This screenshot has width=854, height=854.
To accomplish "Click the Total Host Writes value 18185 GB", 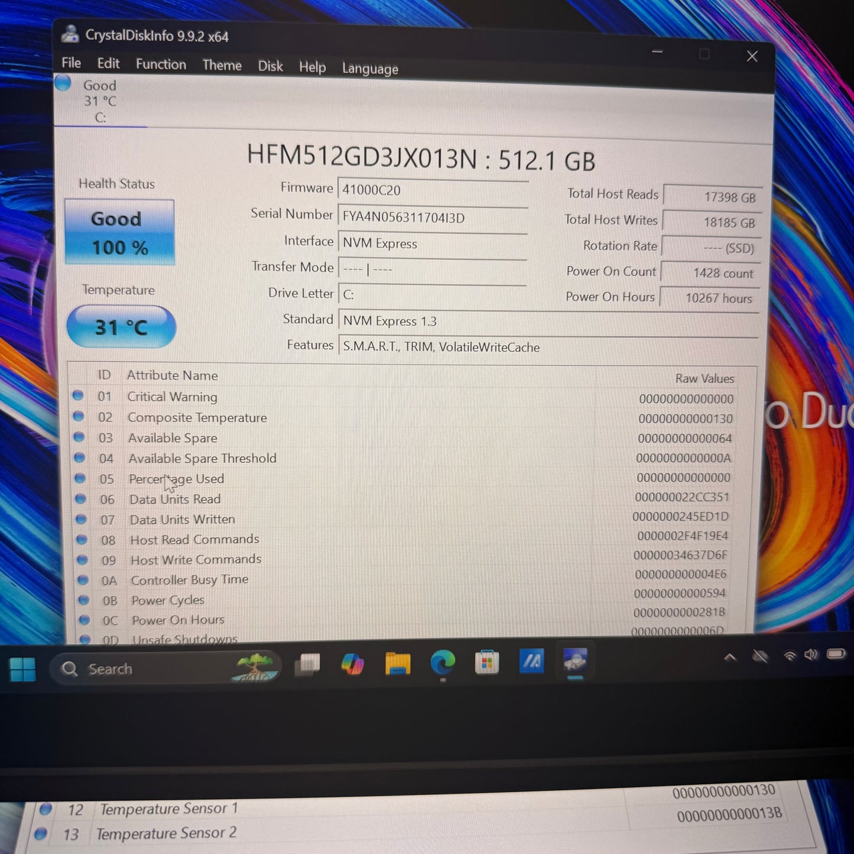I will 712,222.
